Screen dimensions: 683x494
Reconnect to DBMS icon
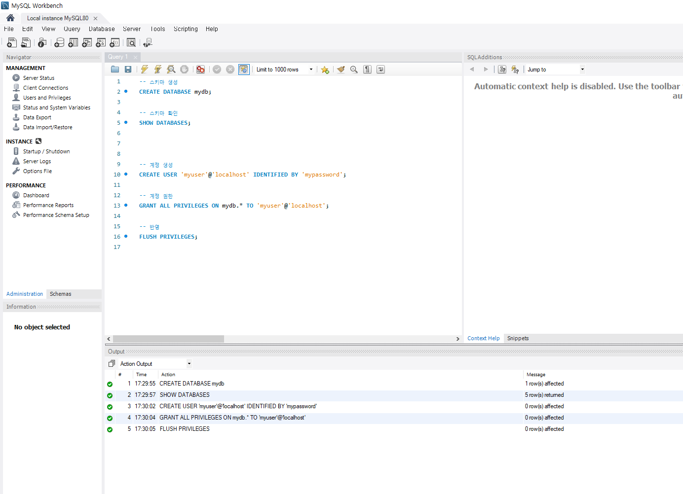tap(148, 43)
